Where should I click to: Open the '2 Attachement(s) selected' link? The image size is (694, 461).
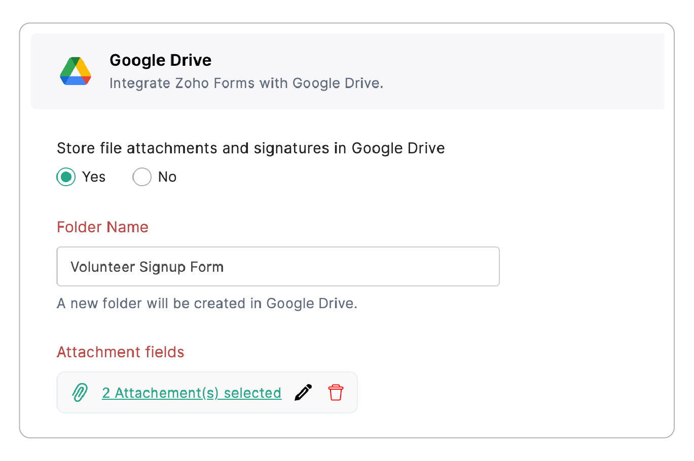click(192, 392)
